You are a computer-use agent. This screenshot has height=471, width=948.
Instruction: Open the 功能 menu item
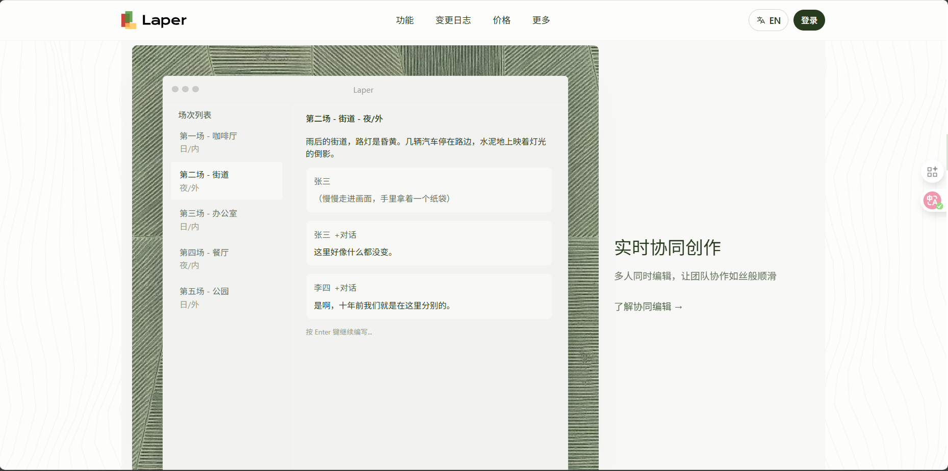(404, 20)
